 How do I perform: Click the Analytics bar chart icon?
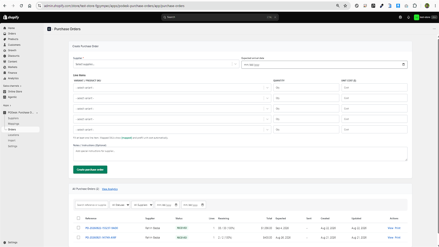click(5, 78)
